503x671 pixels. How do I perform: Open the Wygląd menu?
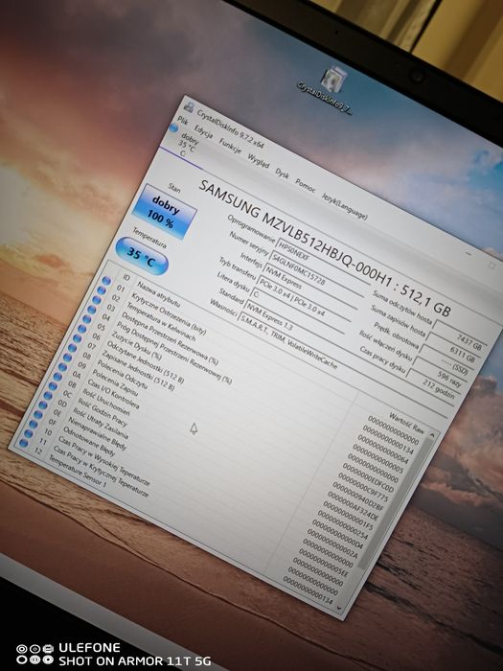(259, 161)
